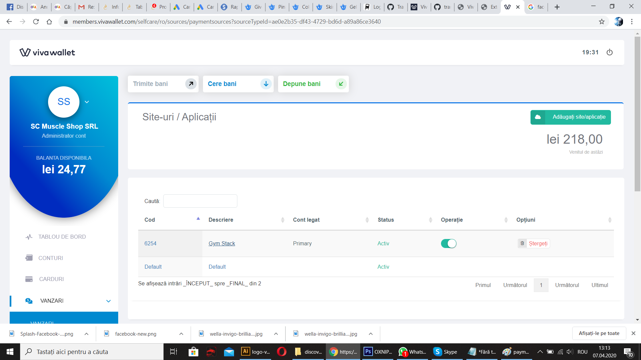Open Carduri in the sidebar
The width and height of the screenshot is (641, 360).
click(51, 279)
